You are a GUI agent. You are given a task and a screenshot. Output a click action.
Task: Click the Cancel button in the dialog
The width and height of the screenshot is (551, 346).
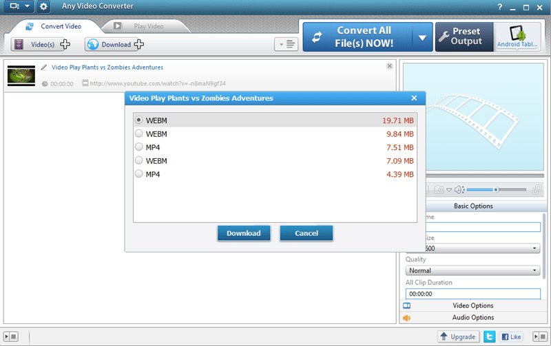pos(306,233)
